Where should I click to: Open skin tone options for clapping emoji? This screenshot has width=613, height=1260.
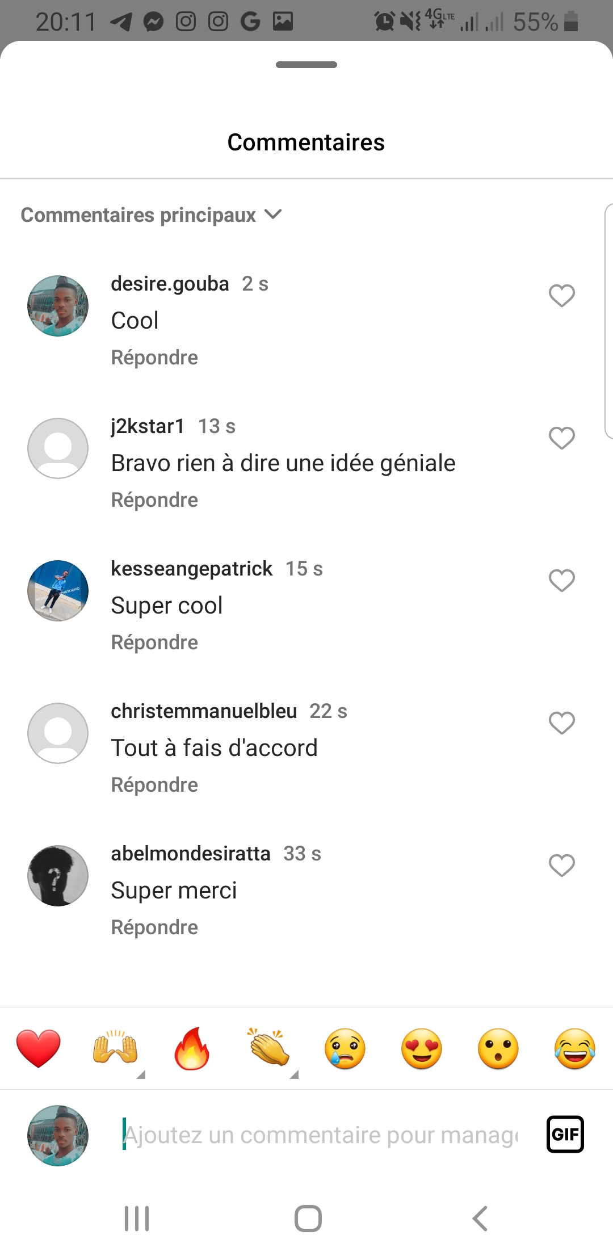pyautogui.click(x=294, y=1074)
